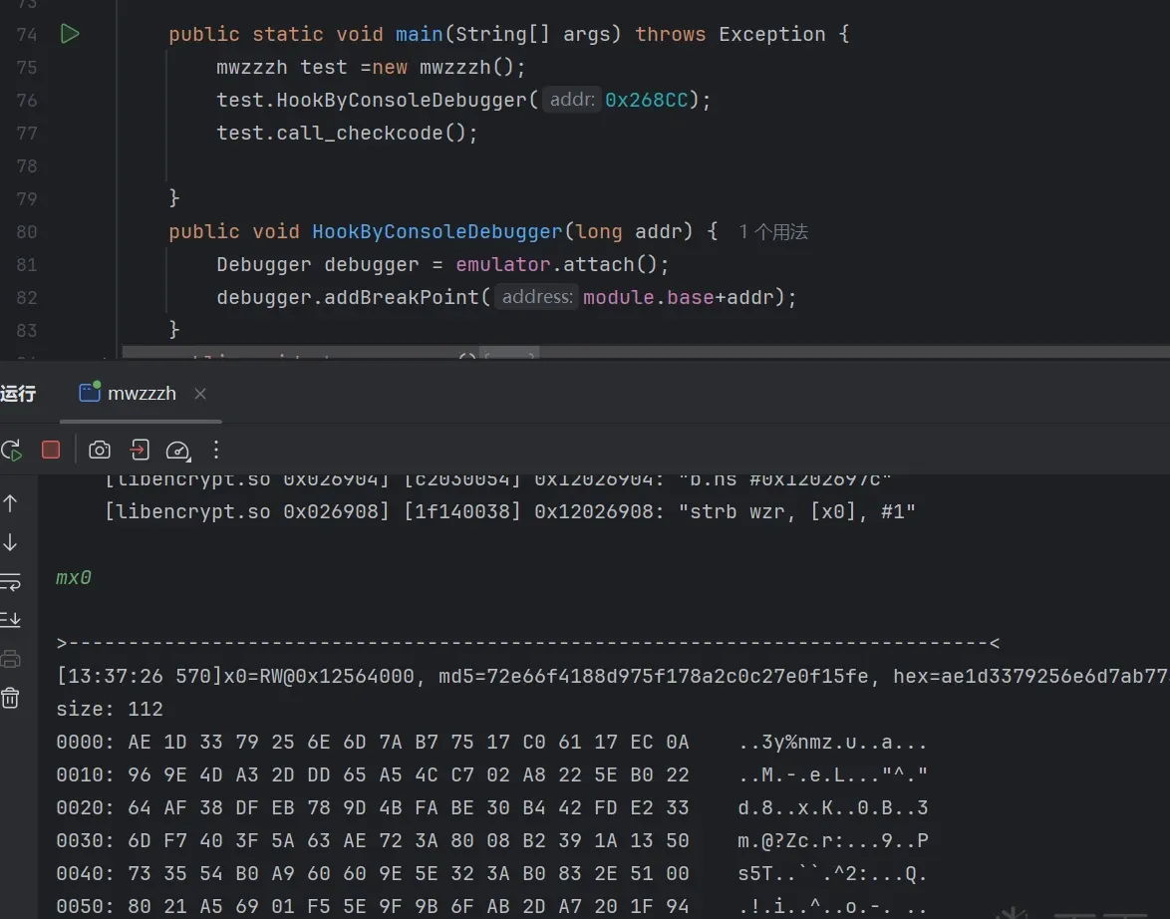Clear all console output with trash icon
Screen dimensions: 1170x919
tap(10, 698)
